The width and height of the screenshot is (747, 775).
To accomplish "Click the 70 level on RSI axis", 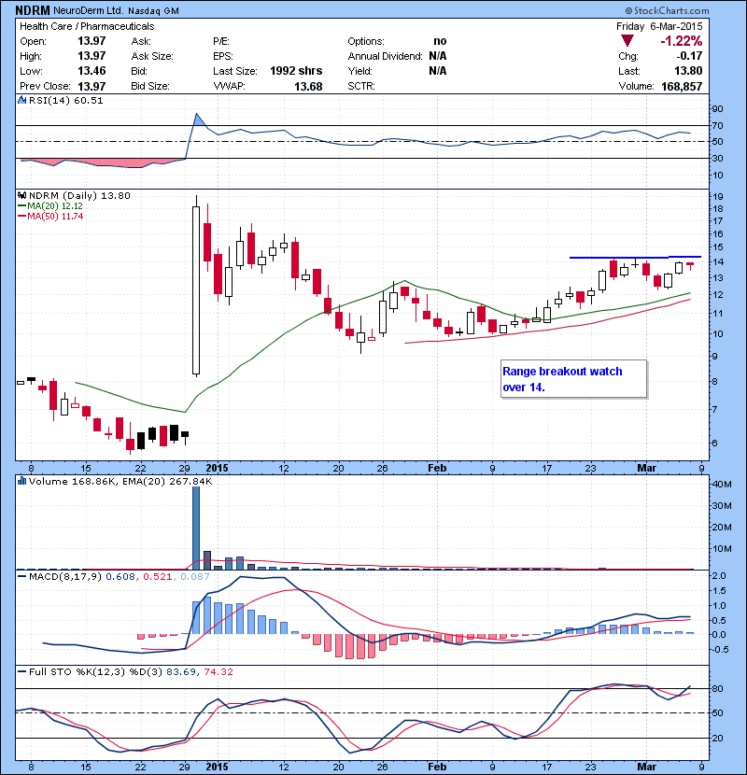I will tap(717, 125).
